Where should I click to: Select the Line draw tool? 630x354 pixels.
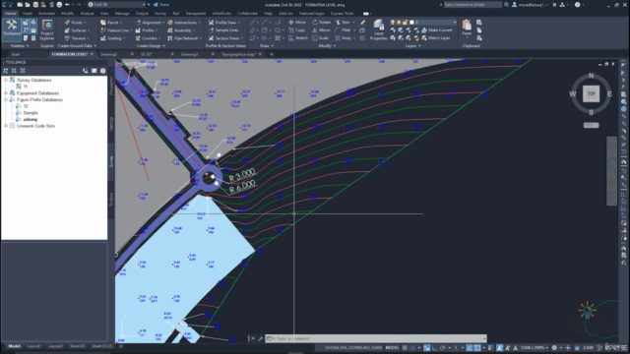click(x=253, y=23)
